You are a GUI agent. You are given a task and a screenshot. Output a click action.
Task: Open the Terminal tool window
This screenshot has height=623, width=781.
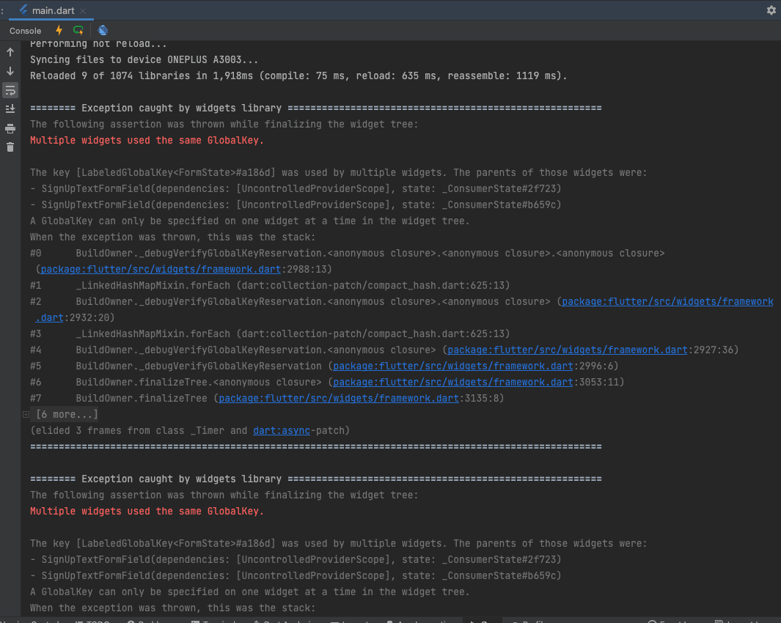[x=216, y=620]
